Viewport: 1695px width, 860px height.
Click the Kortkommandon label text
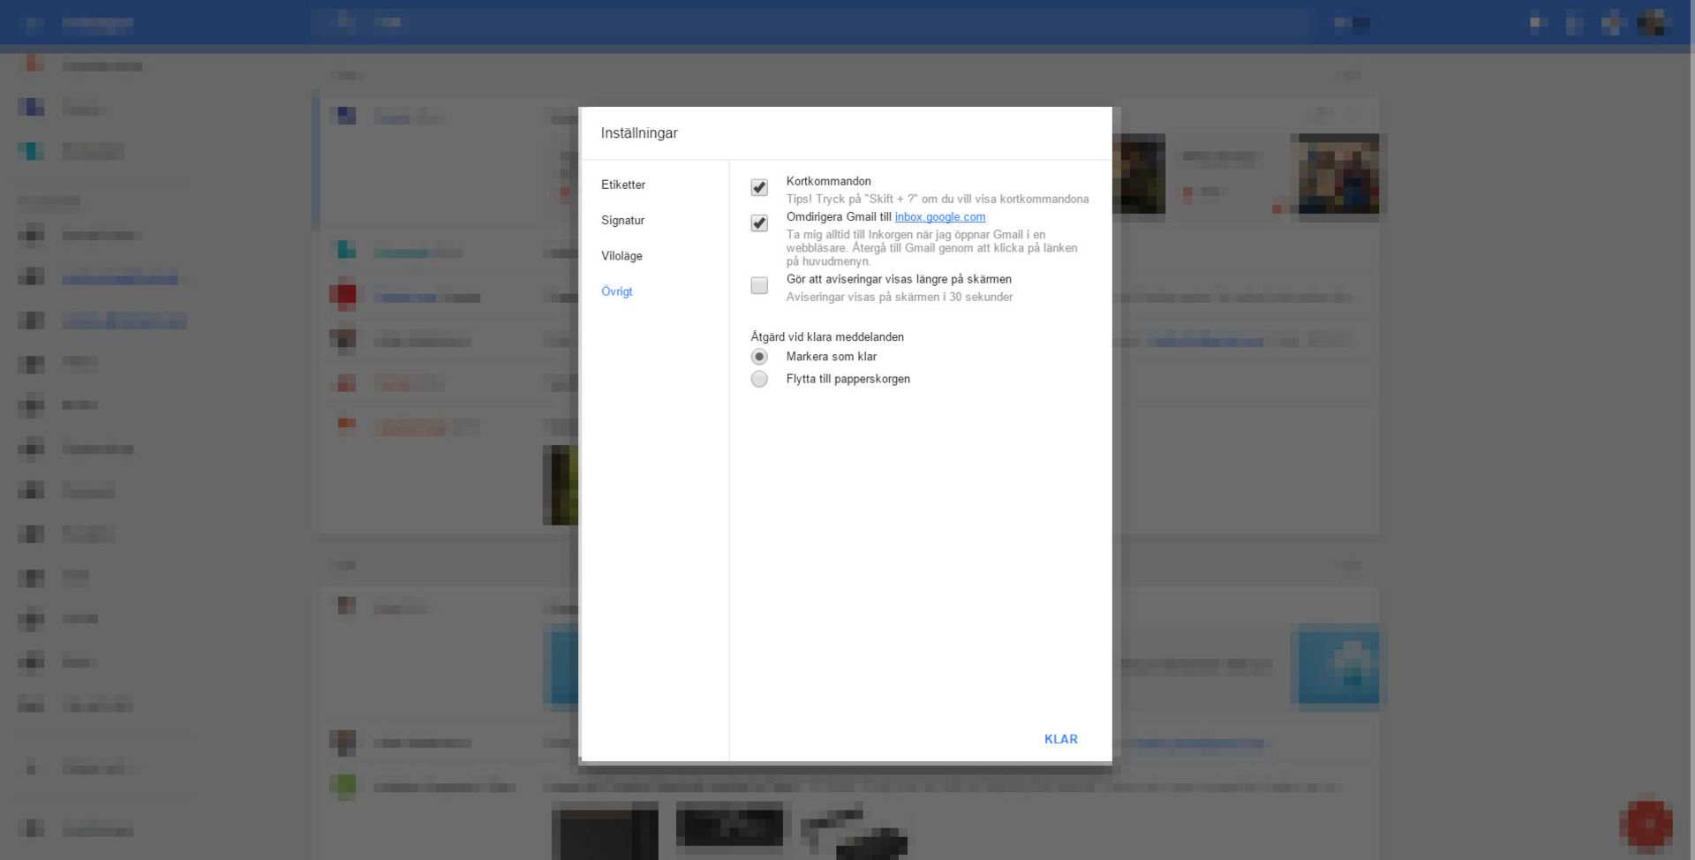(x=828, y=181)
